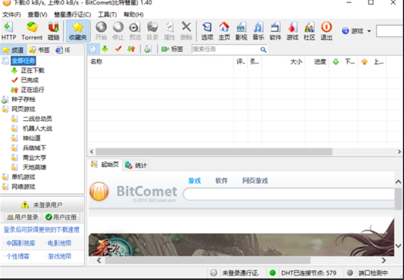Image resolution: width=404 pixels, height=280 pixels.
Task: Filter downloading tasks with green arrow
Action: click(x=105, y=49)
